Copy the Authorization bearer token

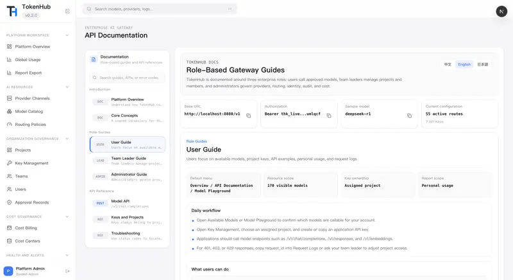click(329, 116)
